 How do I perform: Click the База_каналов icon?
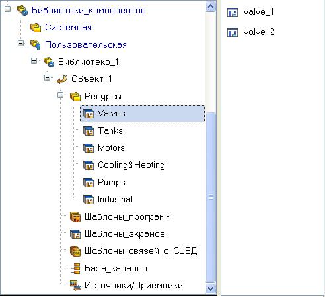[x=75, y=269]
